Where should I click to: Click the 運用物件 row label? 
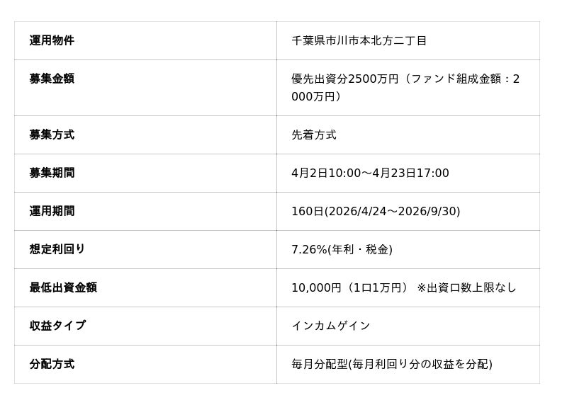coord(52,41)
